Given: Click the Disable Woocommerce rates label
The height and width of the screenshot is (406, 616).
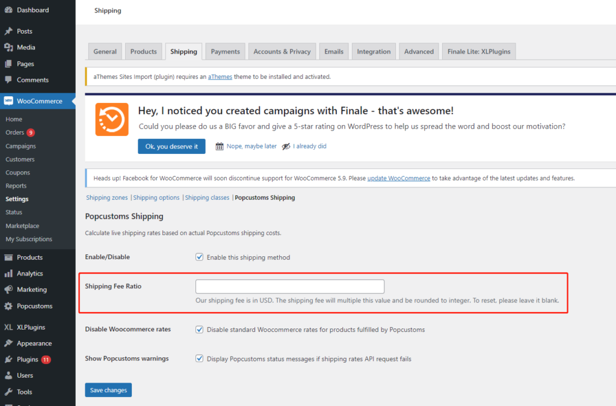Looking at the screenshot, I should 128,329.
